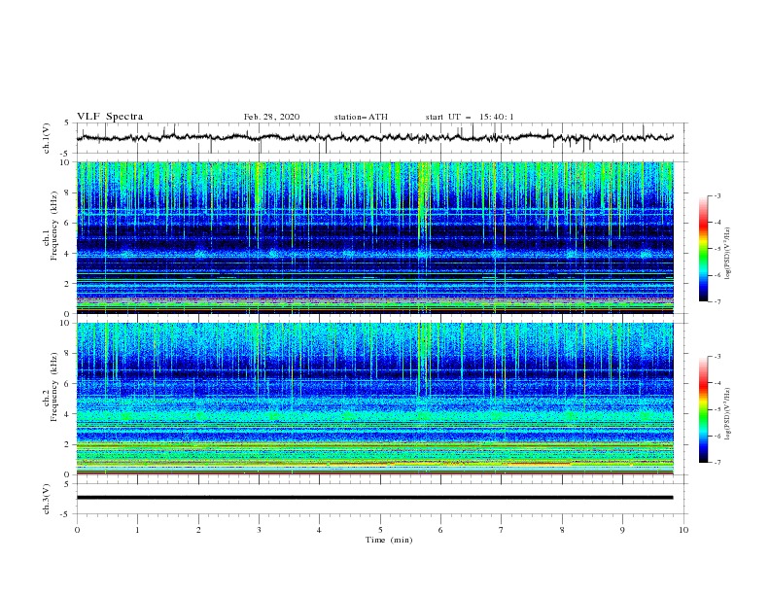The width and height of the screenshot is (770, 595).
Task: Click time axis tick label "3"
Action: 259,530
